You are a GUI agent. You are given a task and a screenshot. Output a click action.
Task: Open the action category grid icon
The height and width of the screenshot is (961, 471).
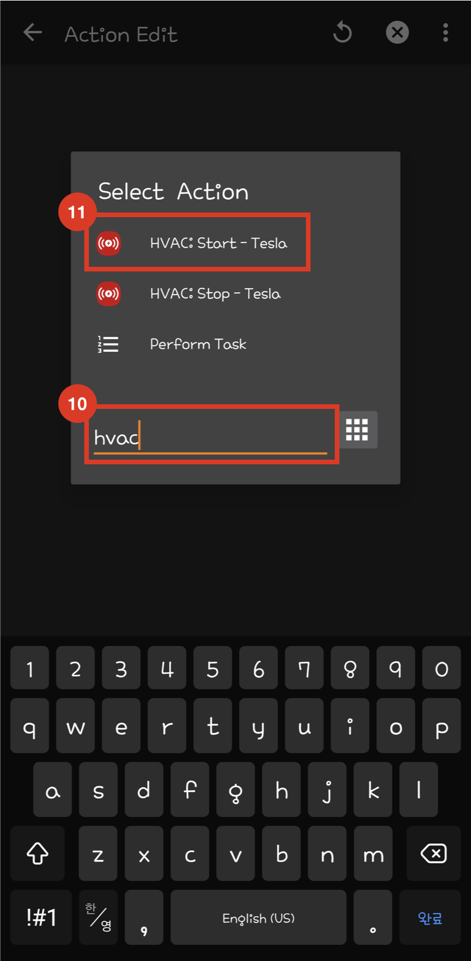(x=357, y=430)
